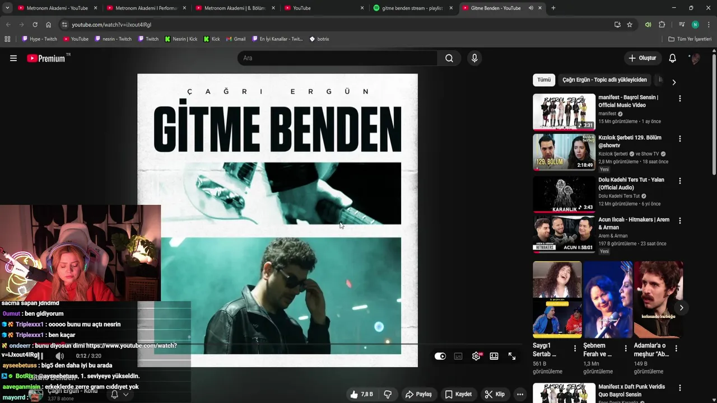Open Chrome three-dot menu
The image size is (717, 403).
click(x=709, y=25)
